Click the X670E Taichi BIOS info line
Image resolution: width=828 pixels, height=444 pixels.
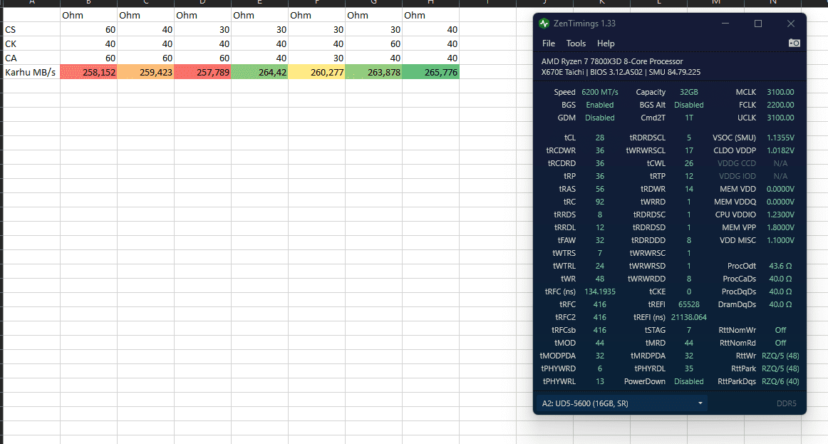click(x=621, y=72)
